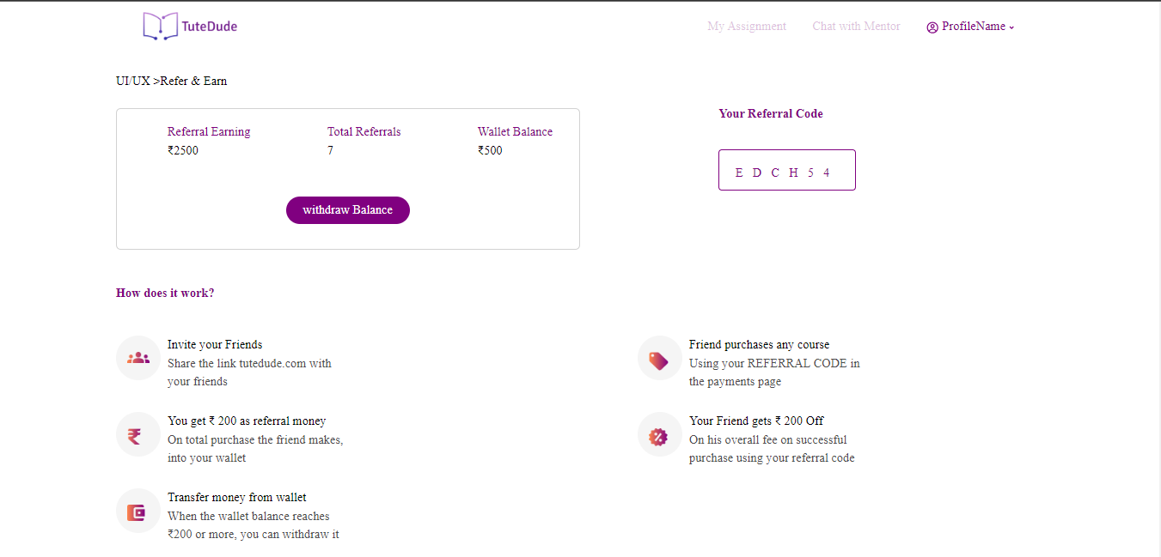Viewport: 1161px width, 557px height.
Task: Go to UI/UX breadcrumb link
Action: click(133, 82)
